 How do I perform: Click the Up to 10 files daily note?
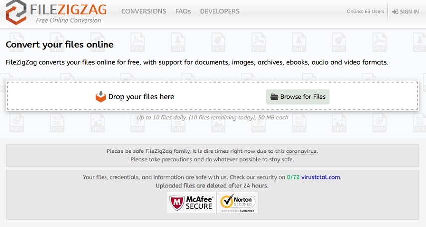(212, 117)
